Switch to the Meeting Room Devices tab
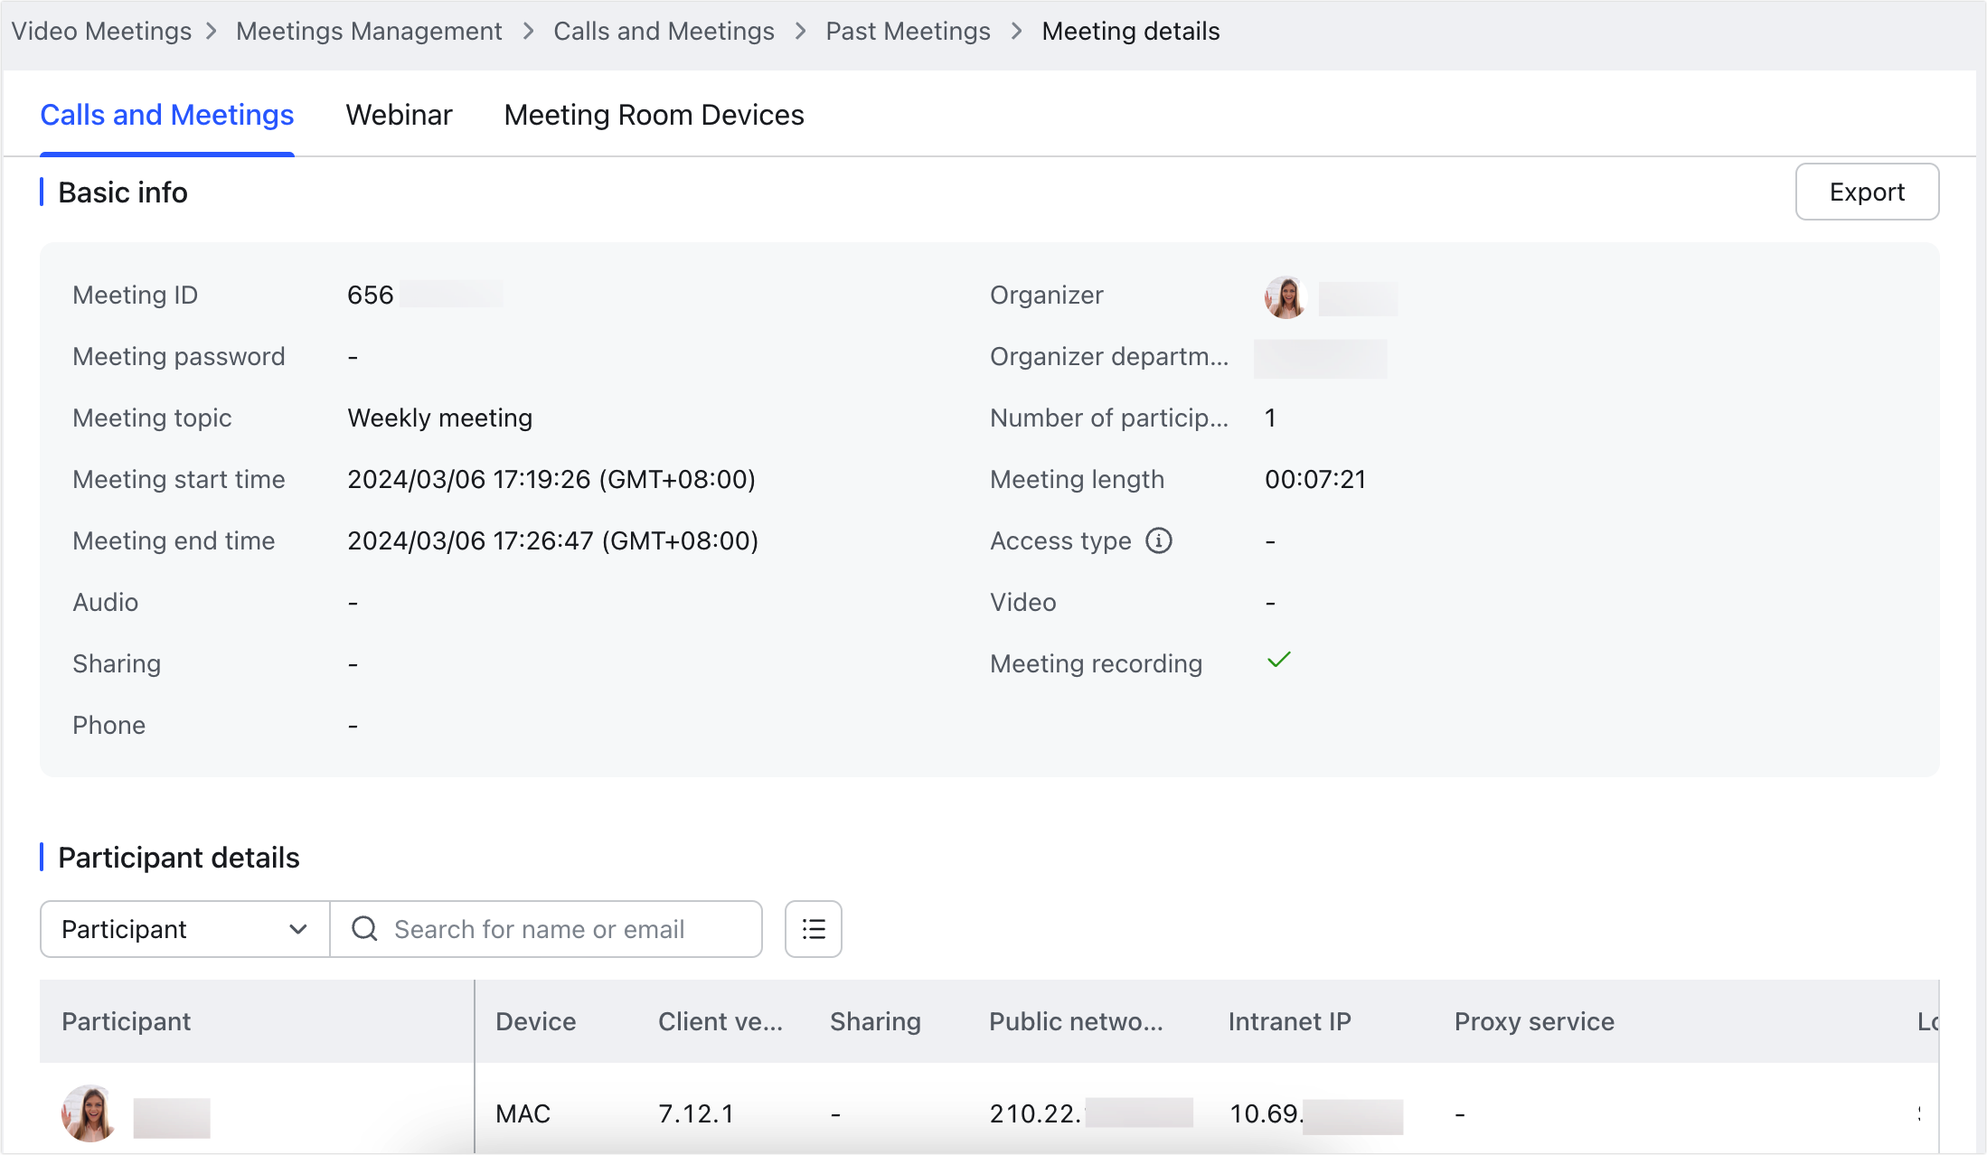Image resolution: width=1987 pixels, height=1155 pixels. [x=654, y=115]
